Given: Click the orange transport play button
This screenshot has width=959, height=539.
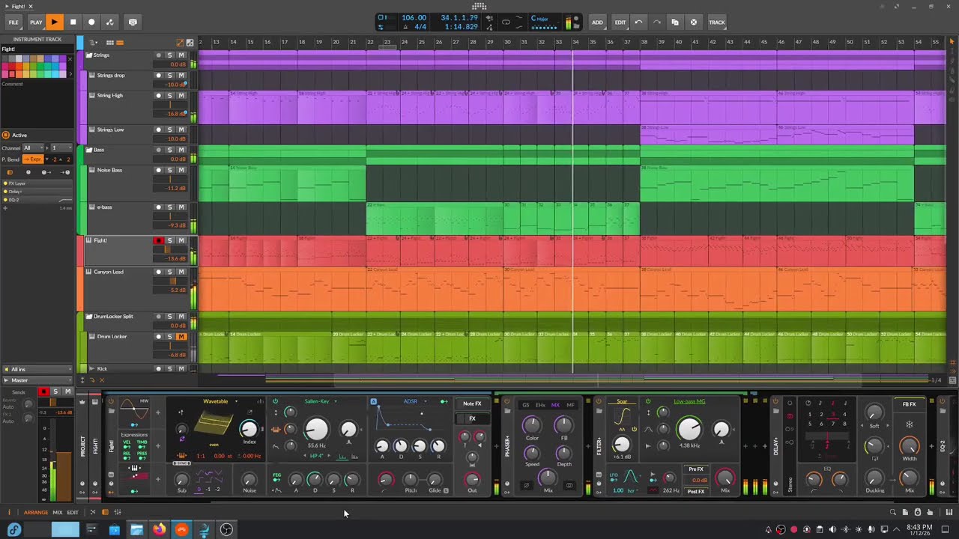Looking at the screenshot, I should coord(54,22).
